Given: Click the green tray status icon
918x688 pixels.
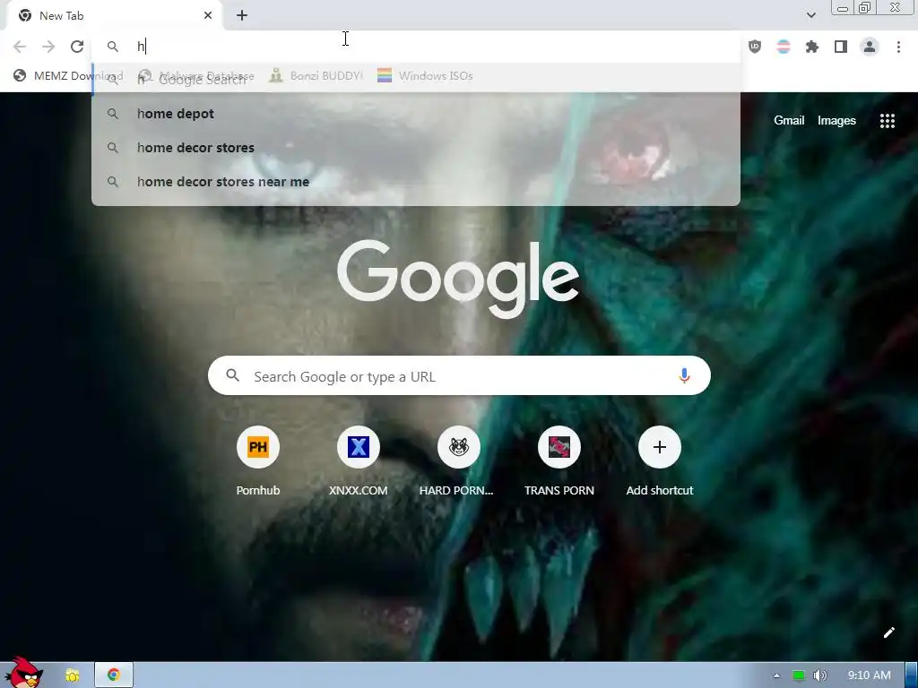Looking at the screenshot, I should [799, 675].
